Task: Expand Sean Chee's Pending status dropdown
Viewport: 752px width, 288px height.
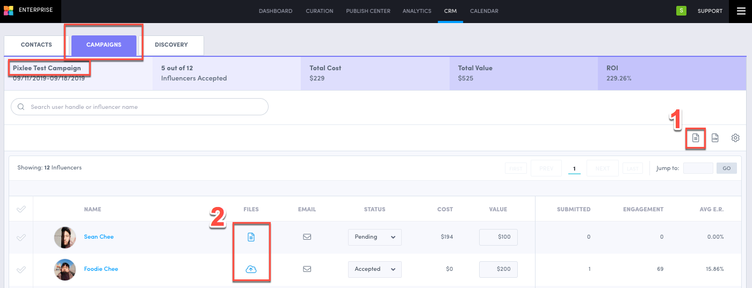Action: [x=374, y=237]
